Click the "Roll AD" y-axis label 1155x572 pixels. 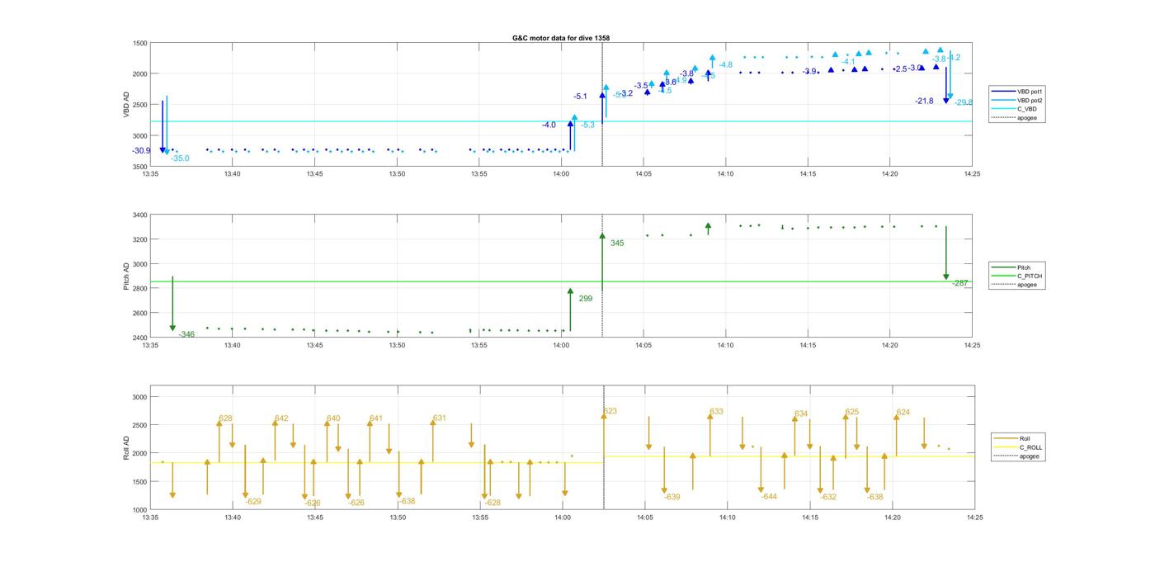[126, 447]
